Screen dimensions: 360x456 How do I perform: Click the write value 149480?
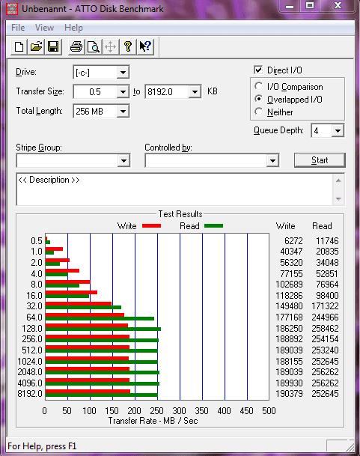(289, 306)
